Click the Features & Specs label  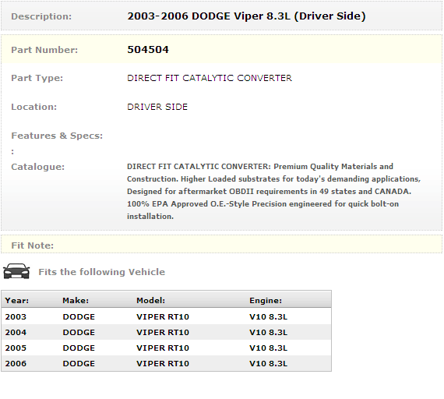pyautogui.click(x=57, y=136)
